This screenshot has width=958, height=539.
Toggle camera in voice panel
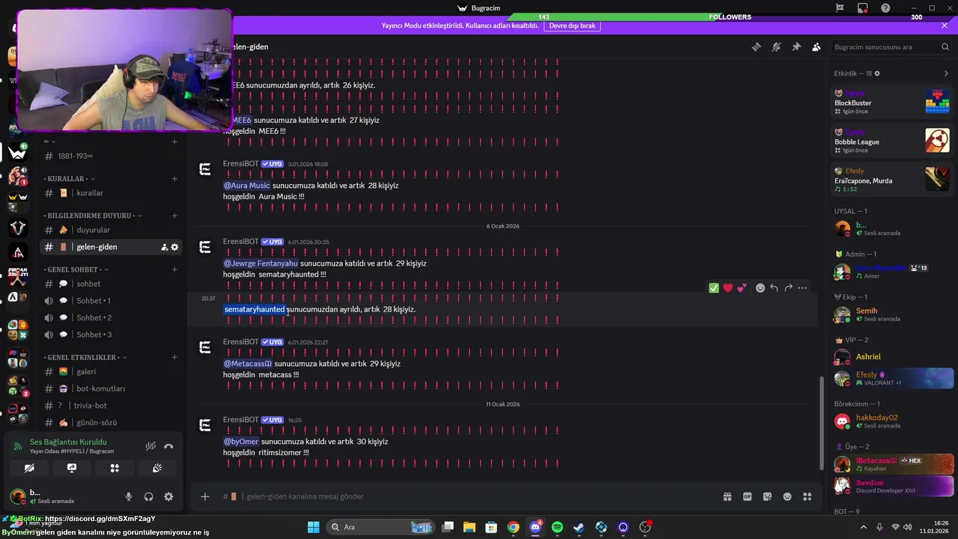(x=29, y=468)
